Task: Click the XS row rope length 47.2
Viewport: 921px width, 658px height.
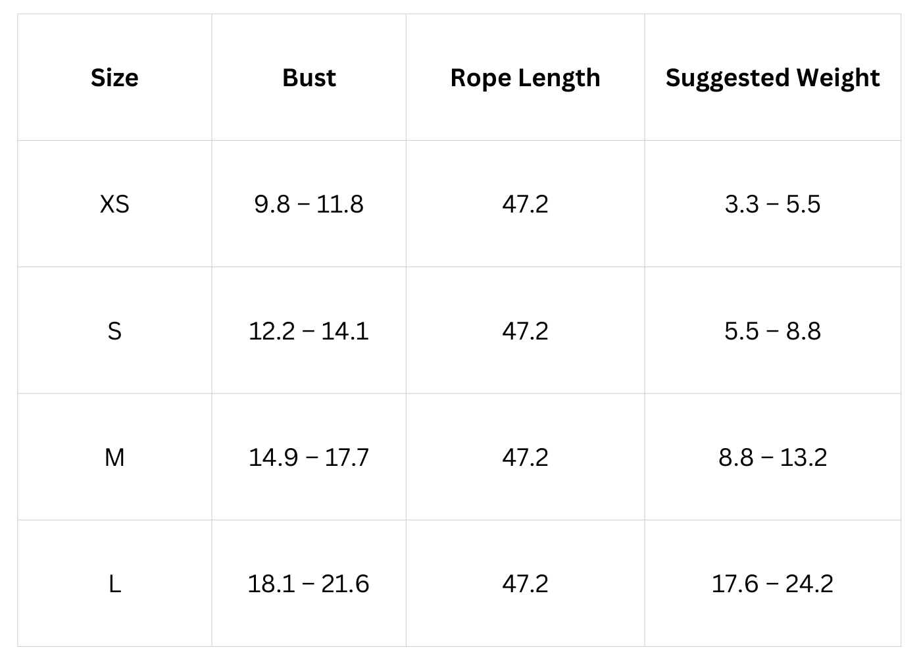Action: point(525,204)
